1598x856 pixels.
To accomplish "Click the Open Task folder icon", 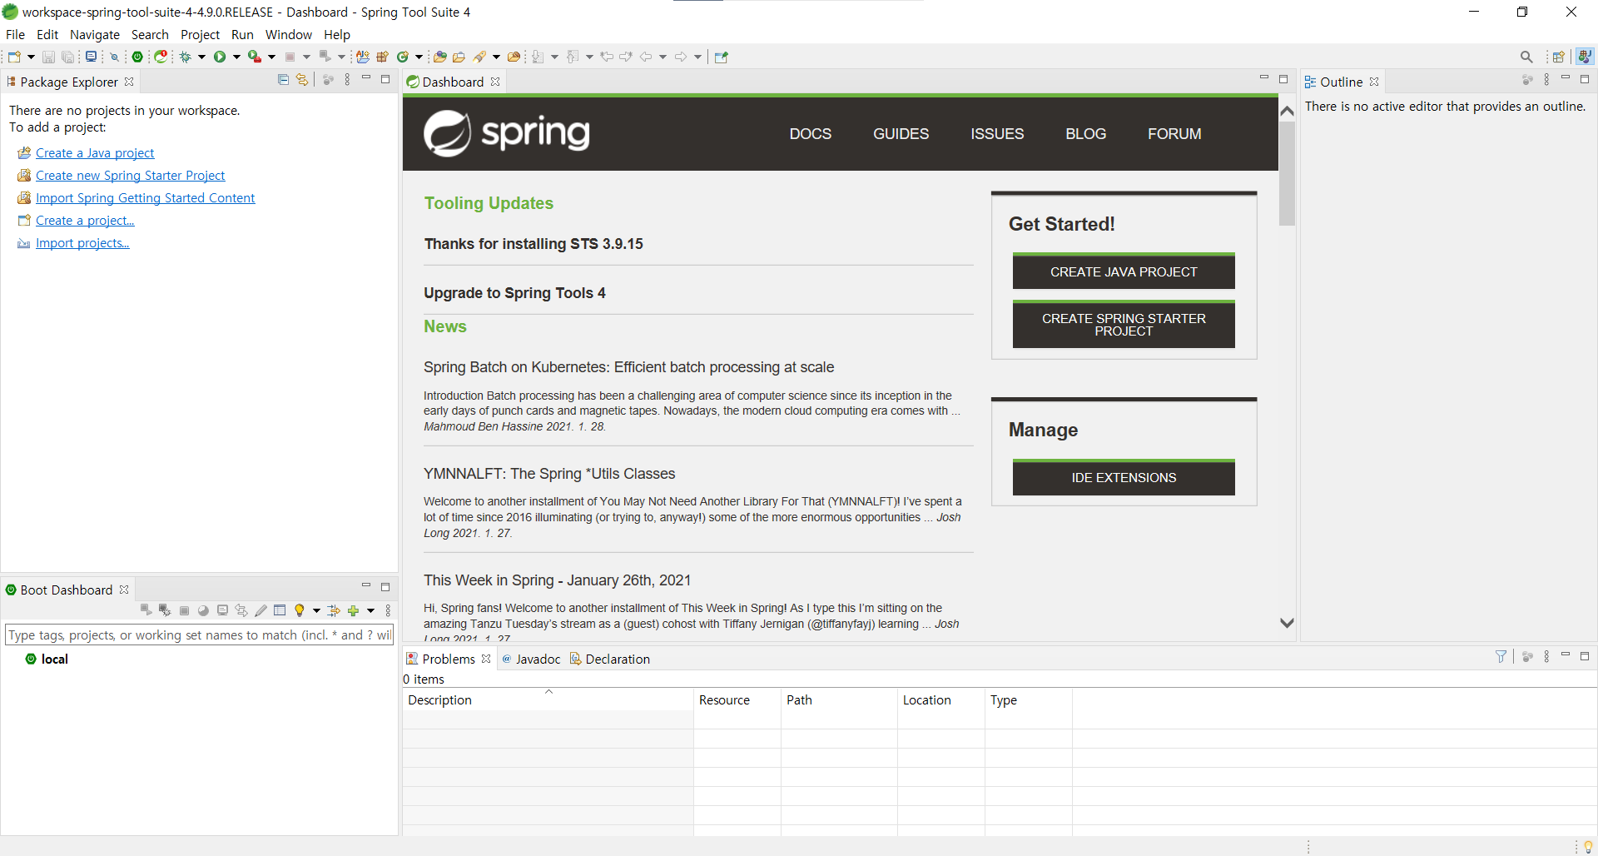I will coord(459,57).
